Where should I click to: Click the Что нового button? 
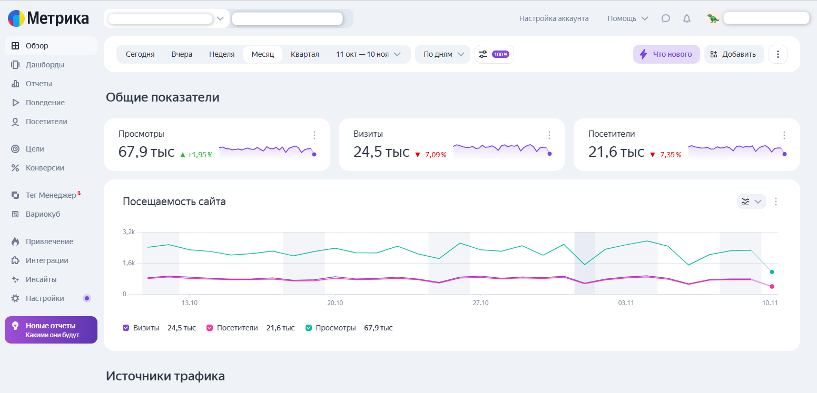coord(666,54)
